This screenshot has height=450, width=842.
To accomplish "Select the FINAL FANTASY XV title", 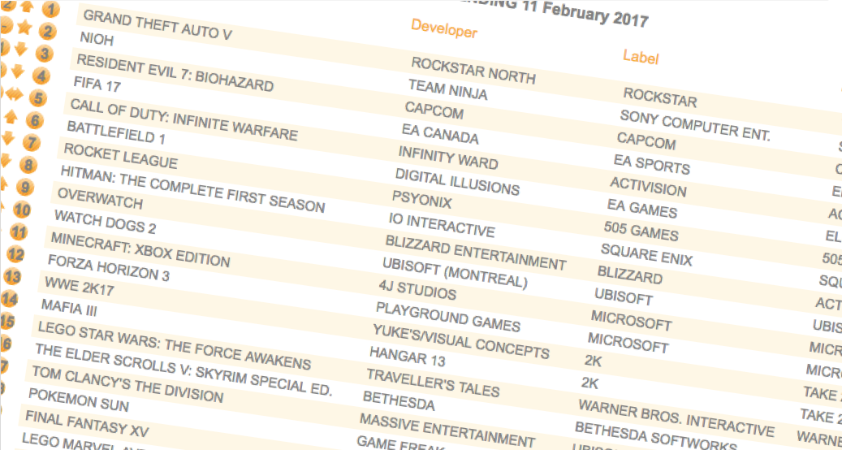I will tap(87, 424).
